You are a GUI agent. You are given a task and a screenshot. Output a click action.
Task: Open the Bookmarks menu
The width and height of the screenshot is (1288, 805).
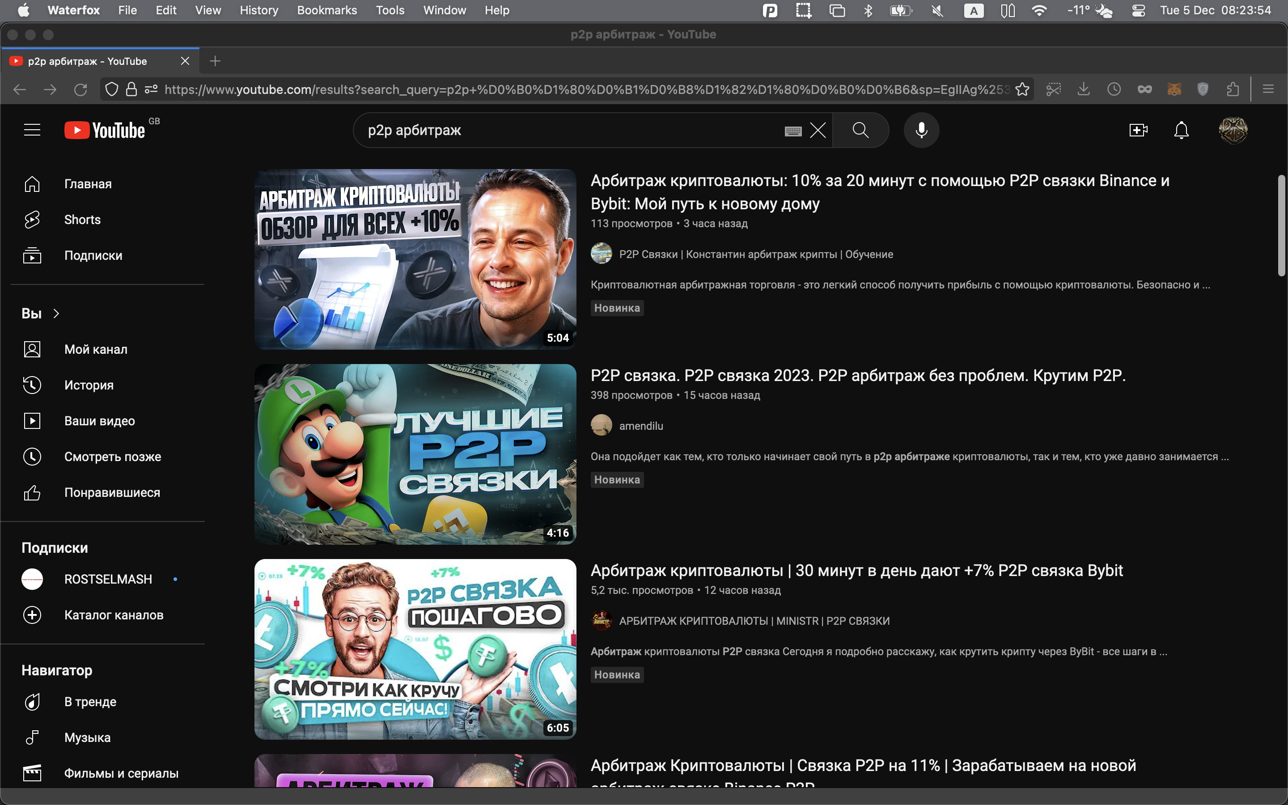pyautogui.click(x=327, y=10)
